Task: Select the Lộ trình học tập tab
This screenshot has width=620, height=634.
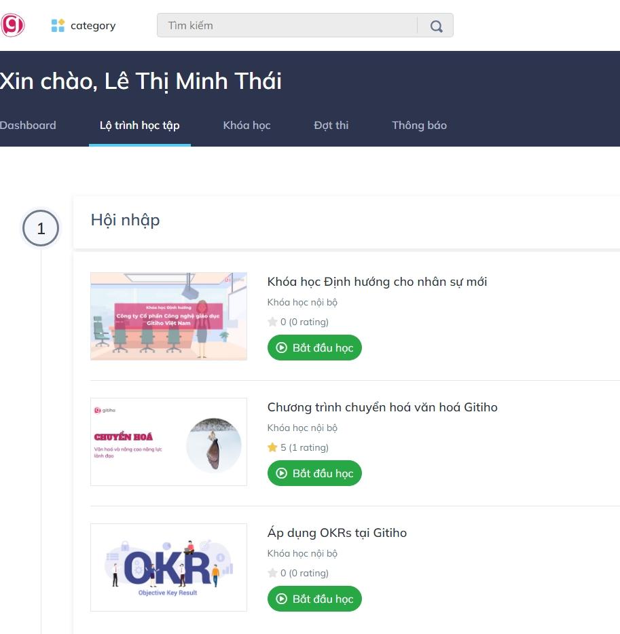Action: (x=139, y=126)
